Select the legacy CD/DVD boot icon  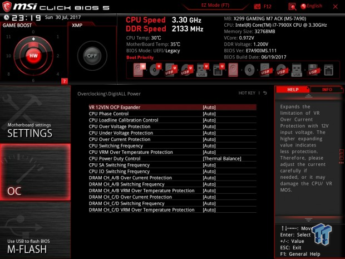(x=249, y=70)
